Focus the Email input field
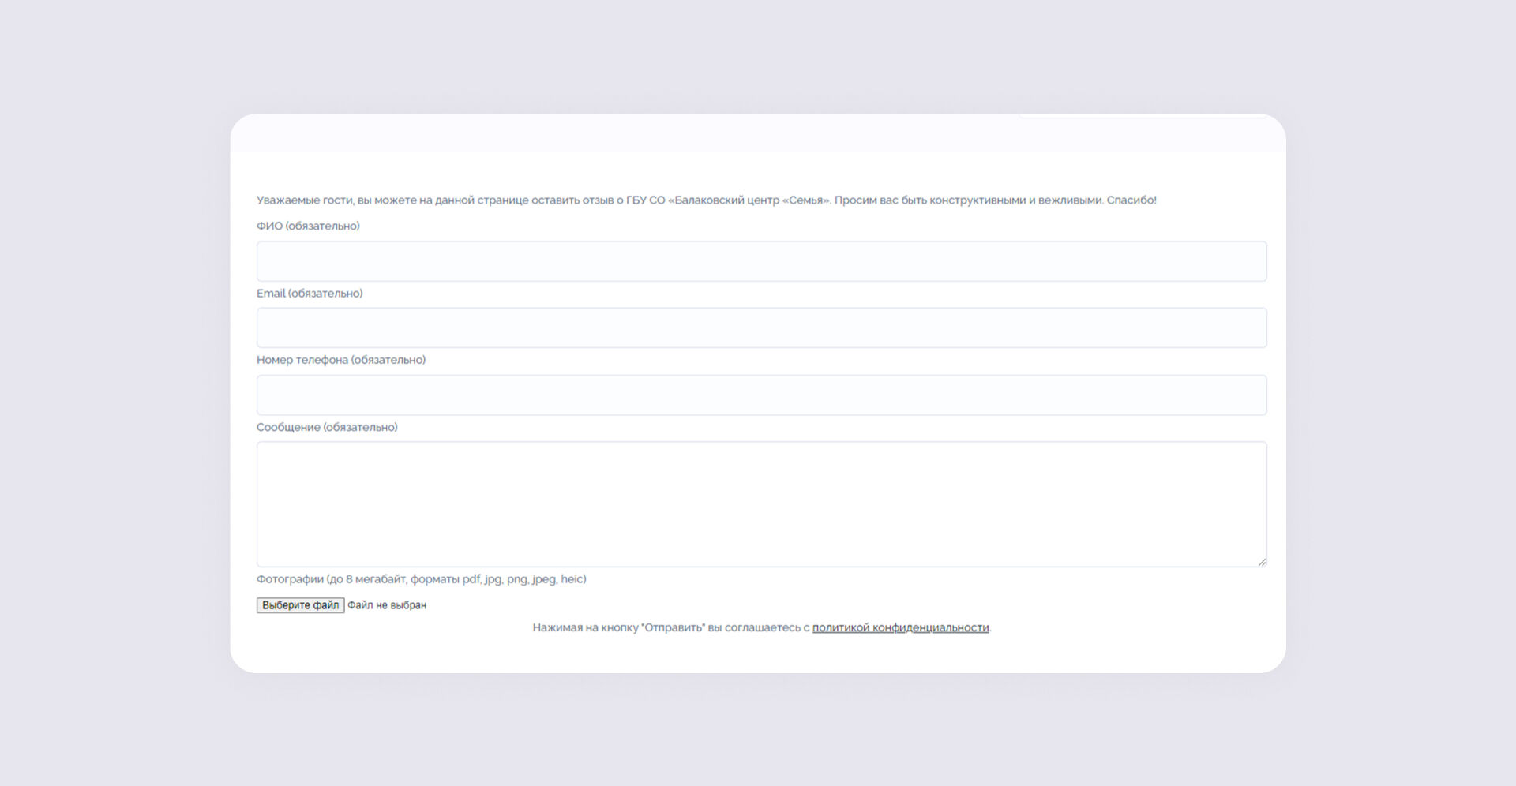The image size is (1516, 786). click(761, 327)
